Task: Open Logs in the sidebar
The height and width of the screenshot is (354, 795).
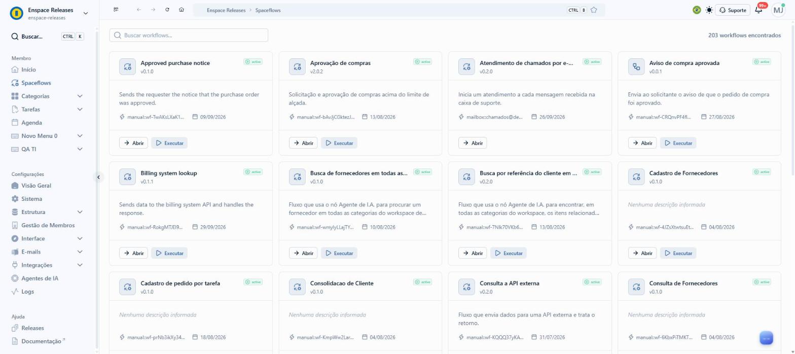Action: pyautogui.click(x=27, y=292)
